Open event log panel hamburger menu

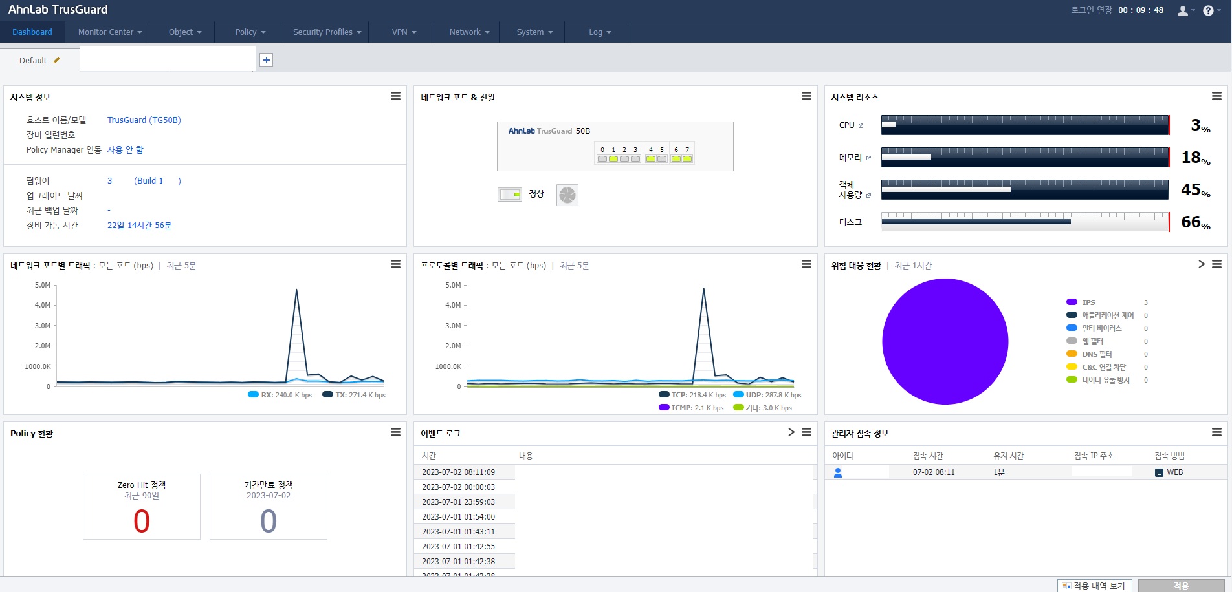[x=806, y=432]
